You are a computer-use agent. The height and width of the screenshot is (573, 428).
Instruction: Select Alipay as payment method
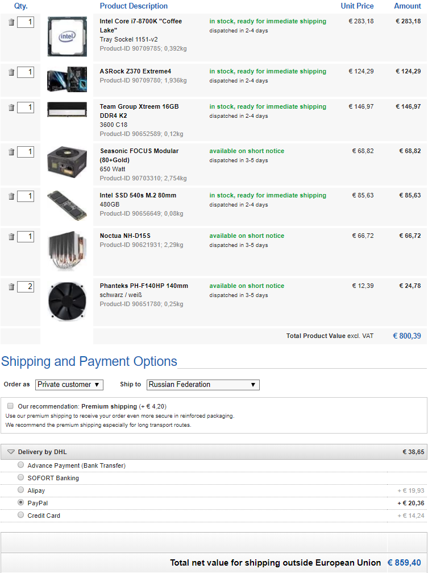point(22,490)
